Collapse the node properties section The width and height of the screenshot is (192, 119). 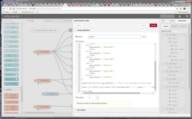point(75,30)
